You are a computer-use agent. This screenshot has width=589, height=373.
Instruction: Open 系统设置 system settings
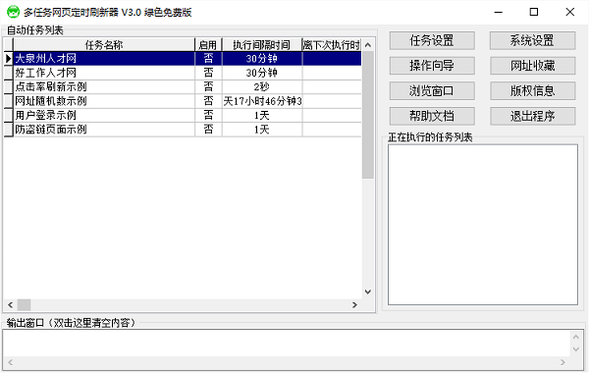[x=532, y=40]
